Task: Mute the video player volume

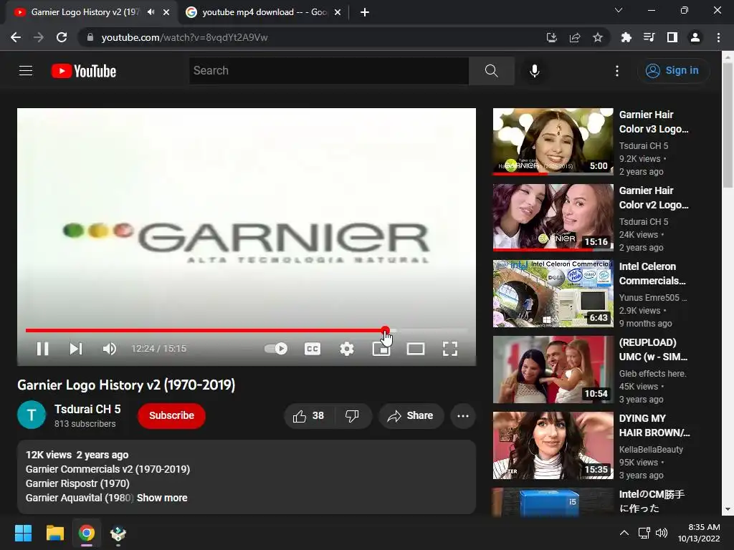Action: tap(109, 349)
